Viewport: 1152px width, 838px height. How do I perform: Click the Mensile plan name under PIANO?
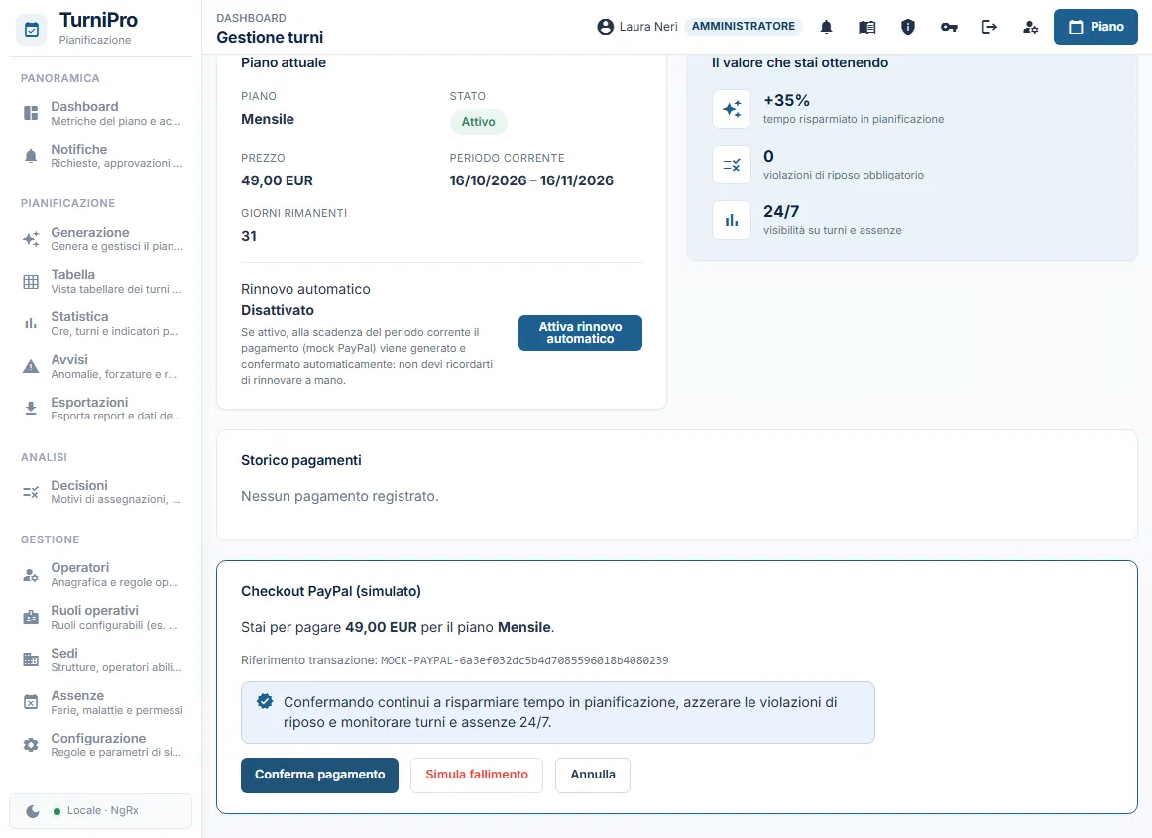point(268,120)
